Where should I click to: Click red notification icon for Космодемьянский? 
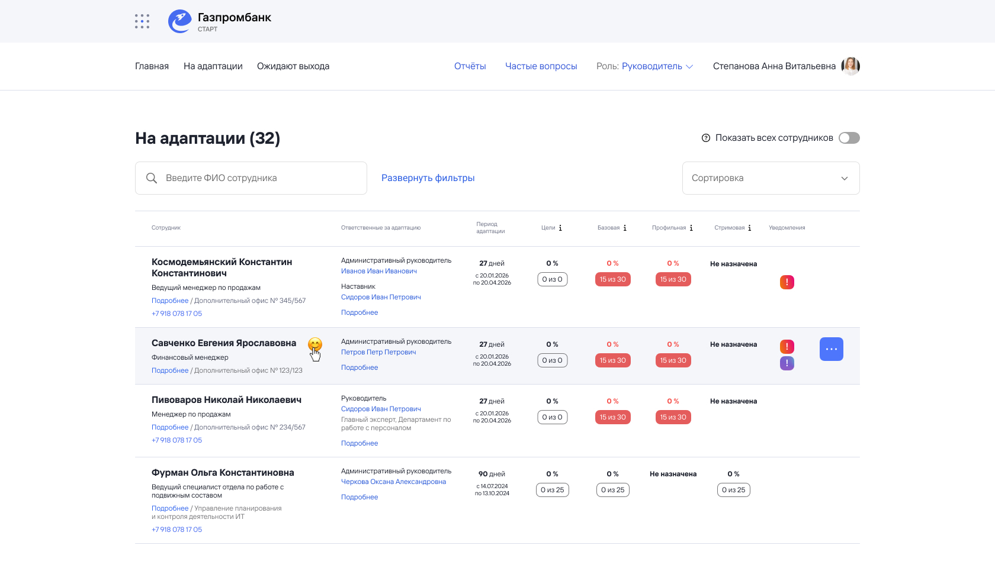click(x=787, y=282)
